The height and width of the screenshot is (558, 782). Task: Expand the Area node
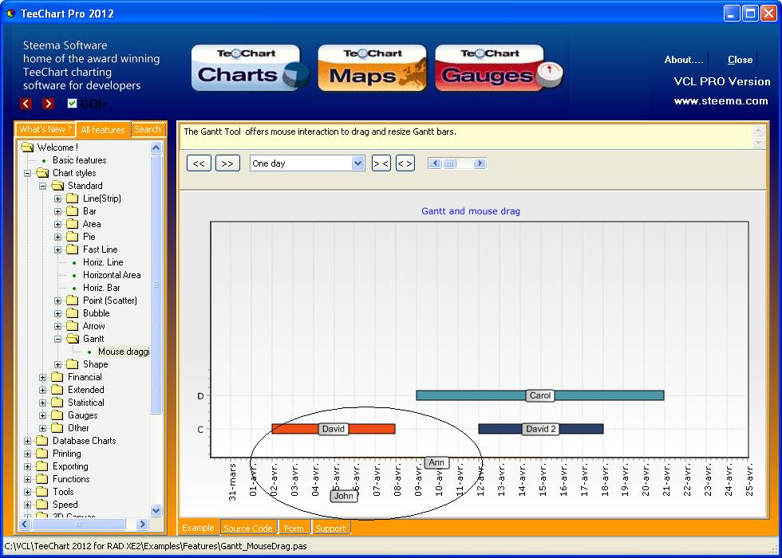coord(57,224)
